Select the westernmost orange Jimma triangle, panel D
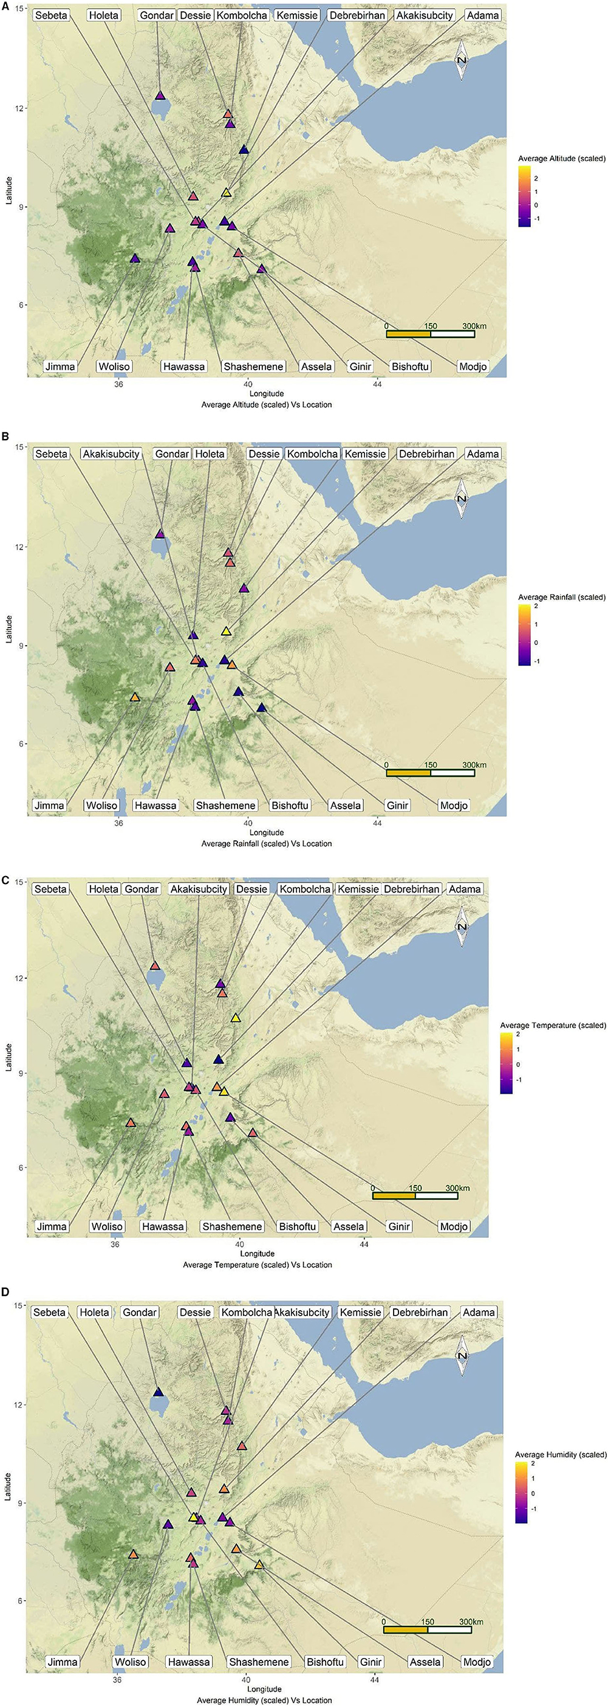Viewport: 608px width, 1706px height. [x=133, y=1555]
